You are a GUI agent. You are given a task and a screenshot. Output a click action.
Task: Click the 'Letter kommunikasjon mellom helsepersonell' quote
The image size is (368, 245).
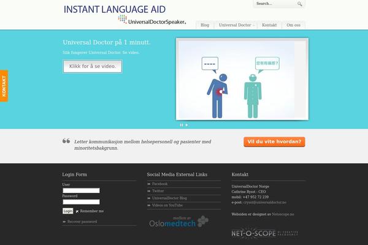click(x=143, y=145)
